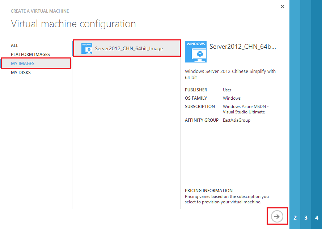Screen dimensions: 322x229
Task: Jump to wizard step 4
Action: [x=317, y=217]
